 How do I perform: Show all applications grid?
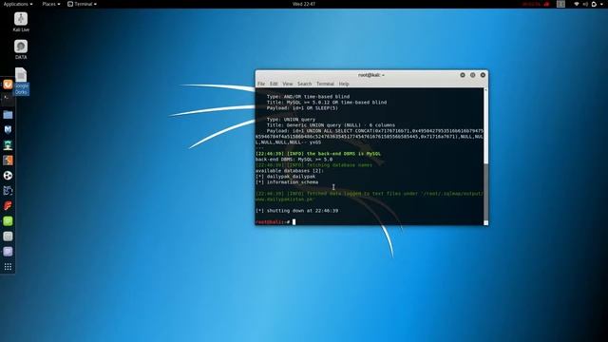[x=8, y=267]
